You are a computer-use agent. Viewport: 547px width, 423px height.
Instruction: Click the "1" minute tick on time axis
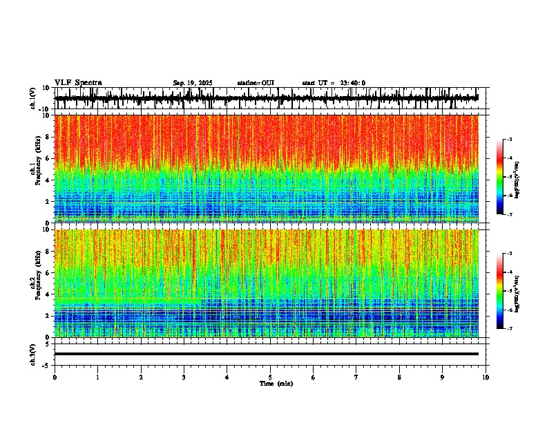97,377
